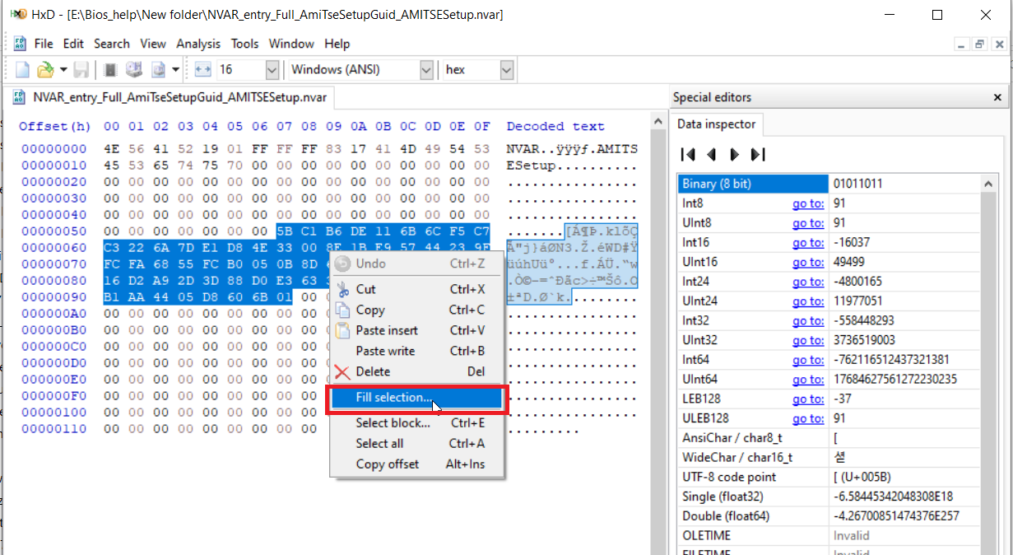Screen dimensions: 1013x555
Task: Click go to link for Int8
Action: pos(808,203)
